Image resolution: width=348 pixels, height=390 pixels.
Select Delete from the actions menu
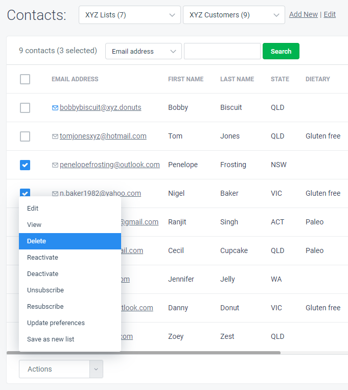70,241
